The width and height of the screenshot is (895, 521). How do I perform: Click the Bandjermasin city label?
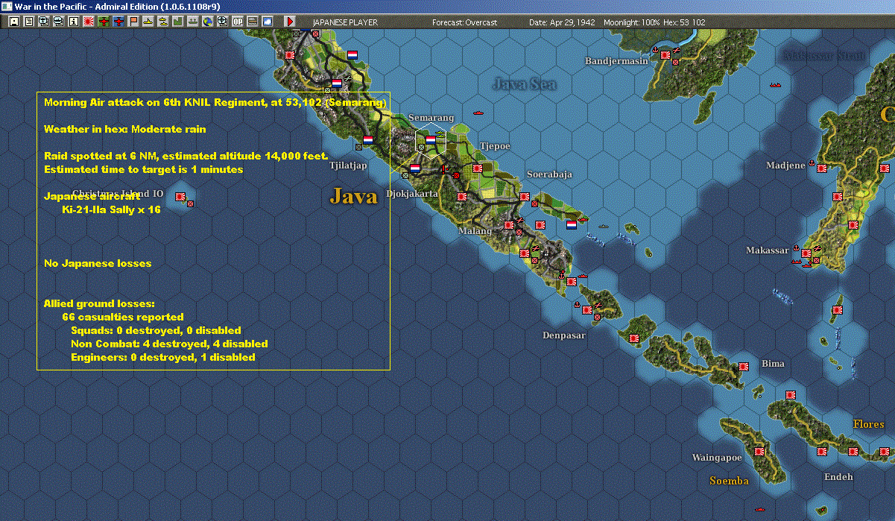coord(617,61)
